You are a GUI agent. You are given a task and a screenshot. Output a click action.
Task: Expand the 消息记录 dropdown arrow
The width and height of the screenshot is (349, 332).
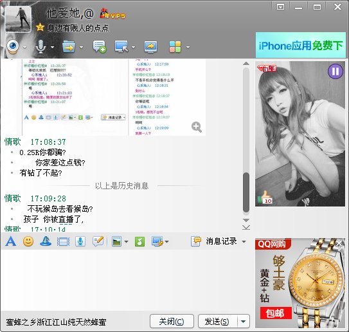tap(244, 242)
